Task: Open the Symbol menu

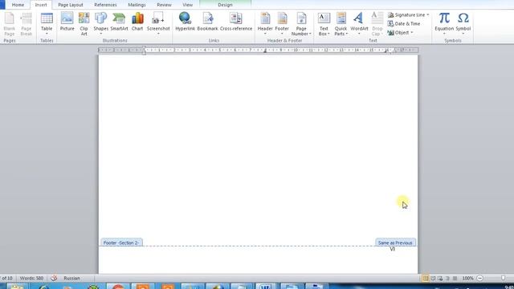Action: pos(463,24)
